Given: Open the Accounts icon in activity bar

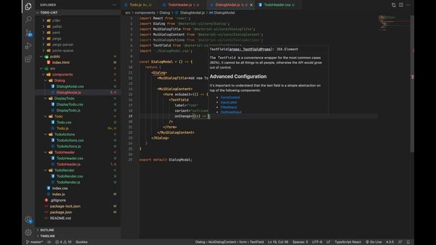Looking at the screenshot, I should [x=28, y=219].
